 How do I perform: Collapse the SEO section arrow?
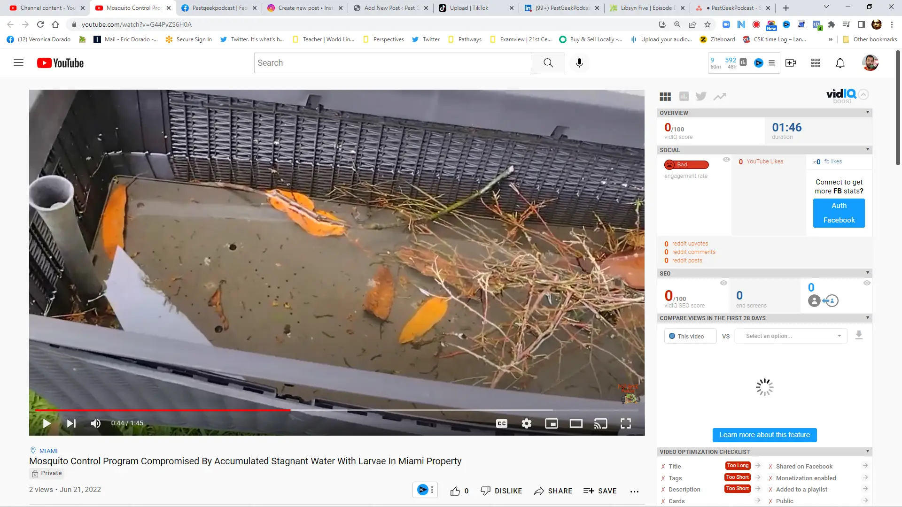pyautogui.click(x=867, y=273)
